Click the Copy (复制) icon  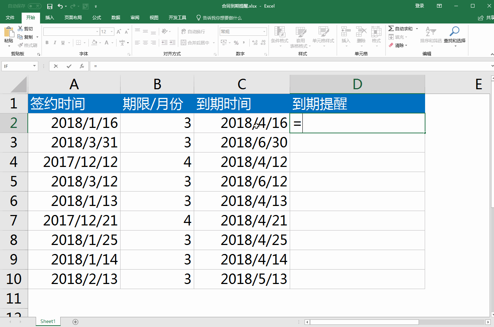(x=20, y=37)
